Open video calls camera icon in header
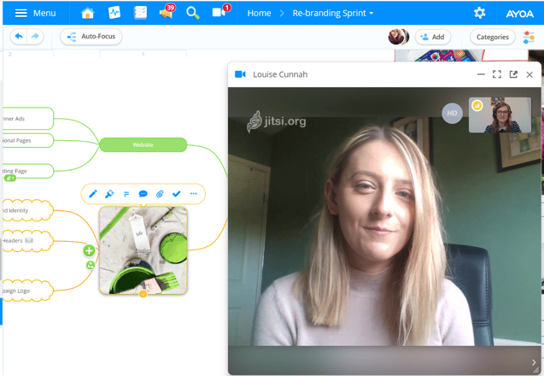Viewport: 544px width, 376px height. click(x=220, y=11)
